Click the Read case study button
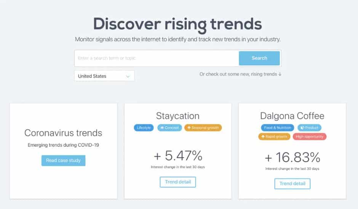This screenshot has width=358, height=209. [x=63, y=160]
